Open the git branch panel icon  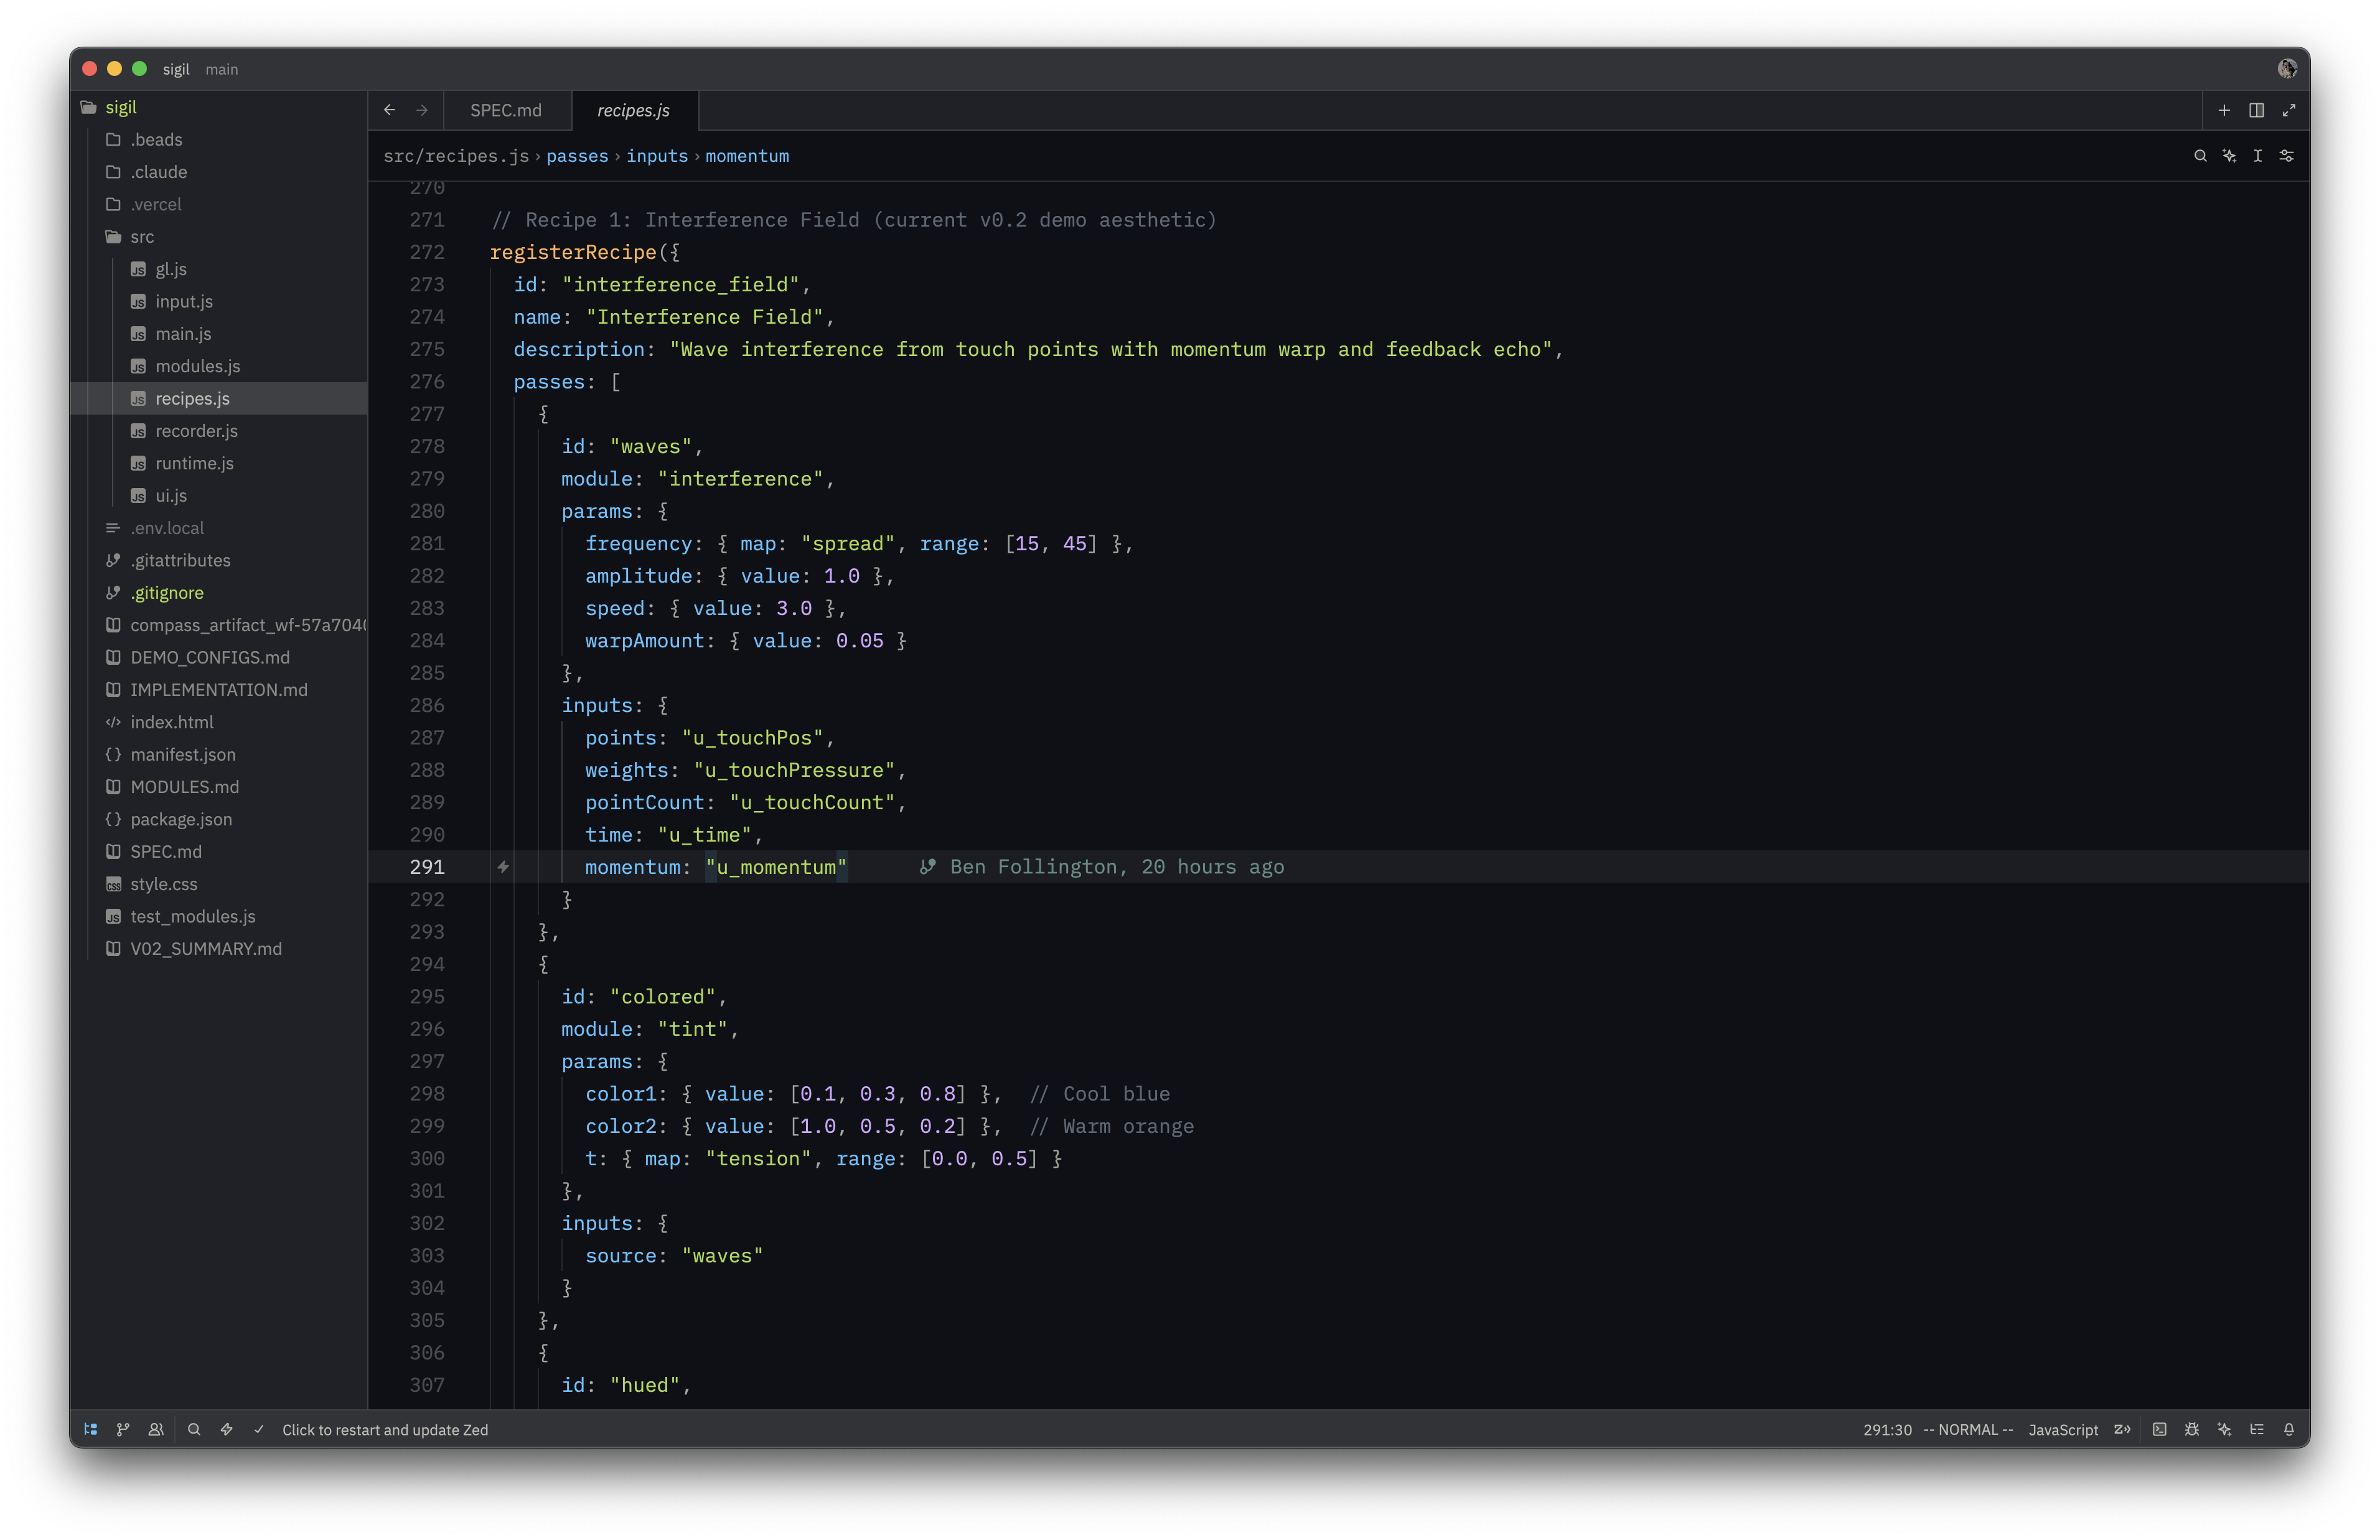123,1429
